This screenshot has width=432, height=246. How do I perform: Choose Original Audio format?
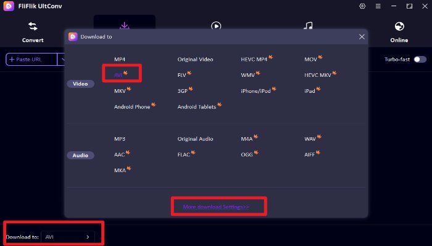196,139
